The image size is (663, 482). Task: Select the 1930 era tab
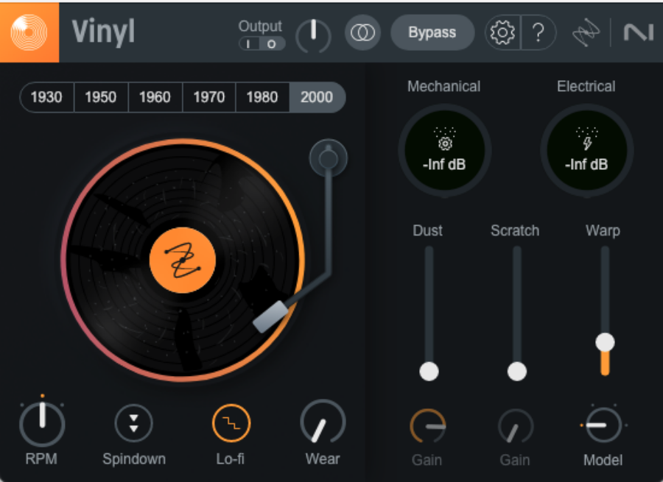[46, 97]
